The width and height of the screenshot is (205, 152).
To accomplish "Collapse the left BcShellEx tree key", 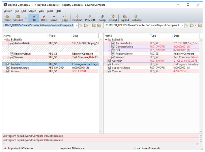I will point(4,39).
